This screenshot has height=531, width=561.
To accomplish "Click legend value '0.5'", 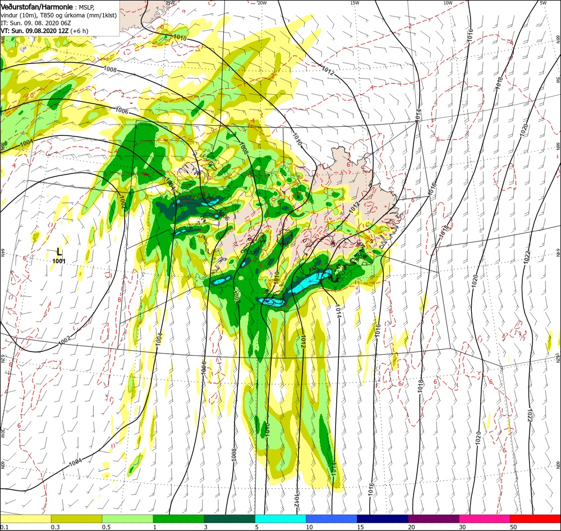I will pyautogui.click(x=107, y=527).
